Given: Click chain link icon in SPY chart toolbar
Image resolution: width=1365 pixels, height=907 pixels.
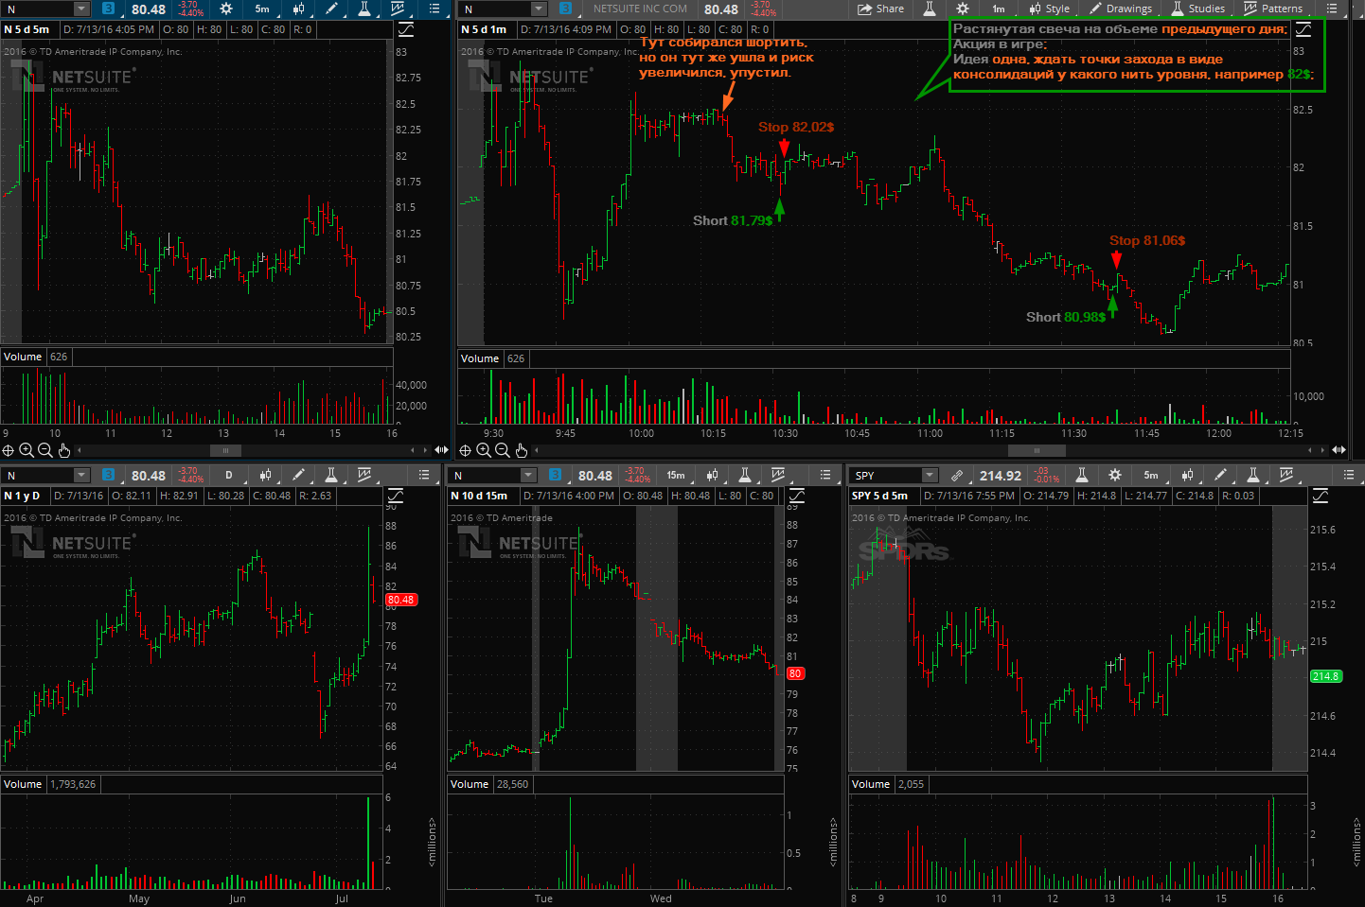Looking at the screenshot, I should (x=957, y=476).
